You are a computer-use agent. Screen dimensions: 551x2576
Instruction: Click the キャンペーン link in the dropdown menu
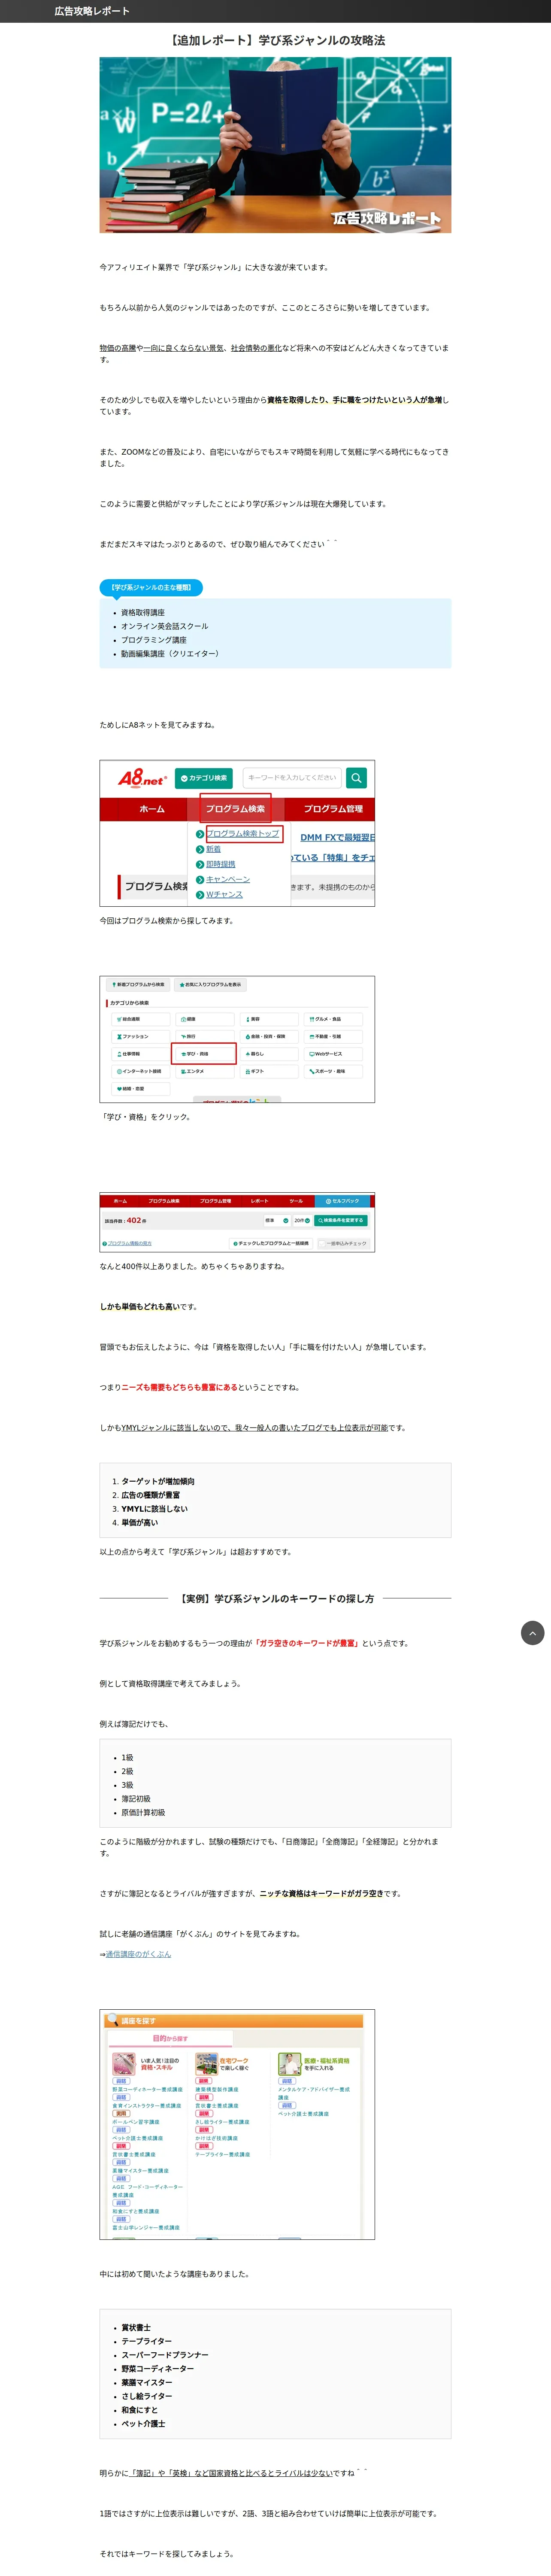(x=228, y=879)
